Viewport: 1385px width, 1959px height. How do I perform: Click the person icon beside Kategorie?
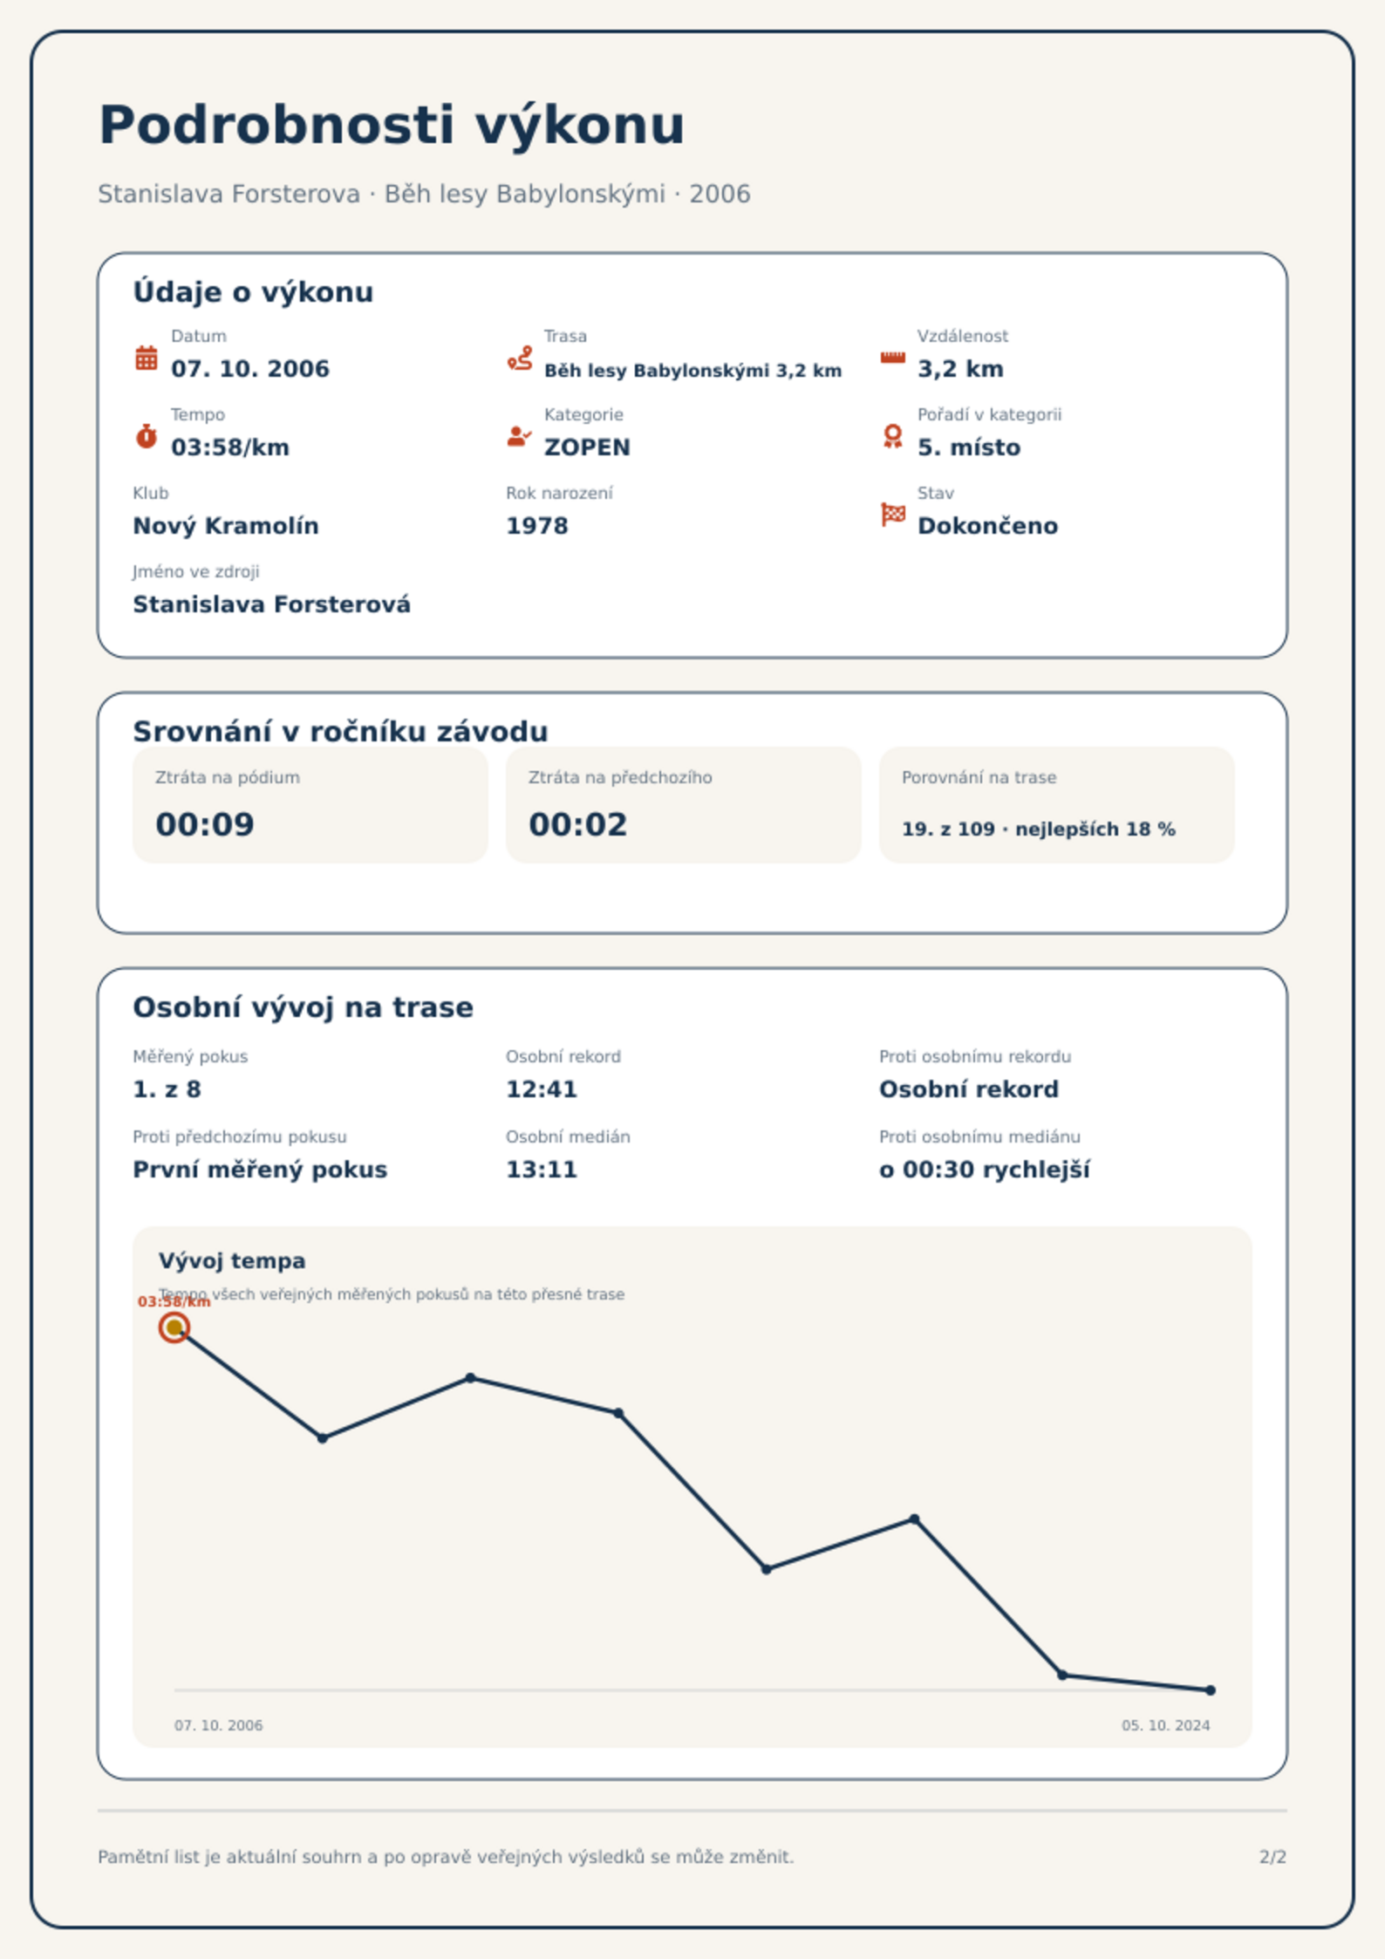520,436
